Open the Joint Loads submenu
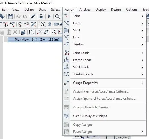 coord(104,53)
